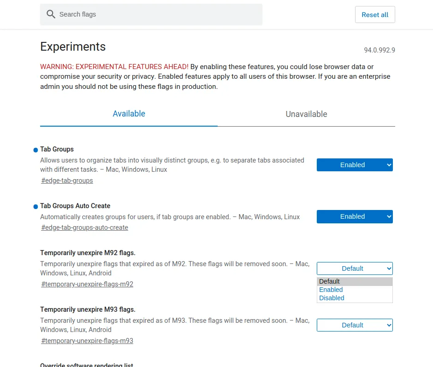This screenshot has width=433, height=367.
Task: Choose Enabled in the open dropdown list
Action: pyautogui.click(x=331, y=290)
